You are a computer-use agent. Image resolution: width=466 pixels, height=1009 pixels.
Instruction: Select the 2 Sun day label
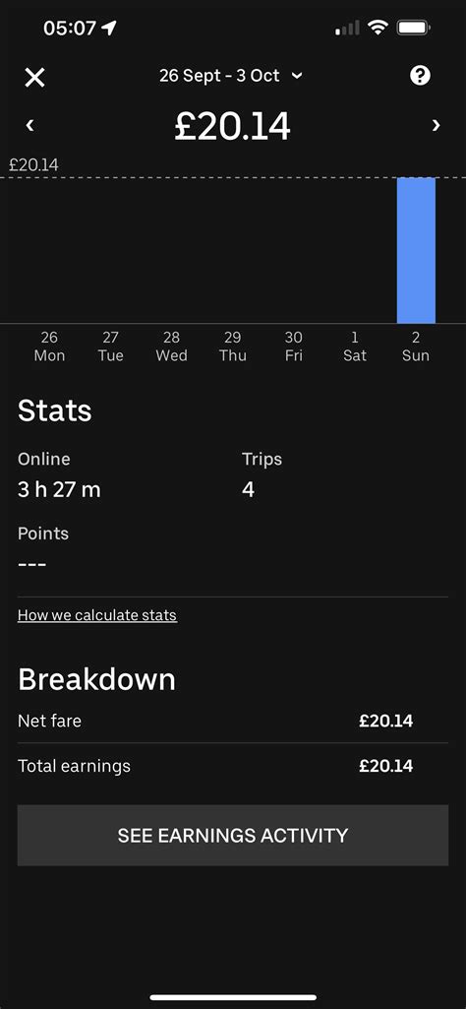(x=416, y=347)
